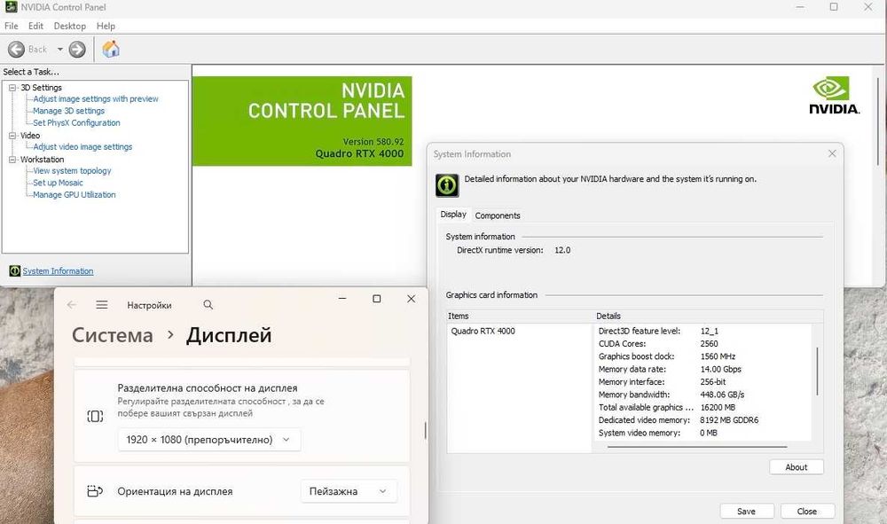
Task: Click the Save button in System Information
Action: point(746,511)
